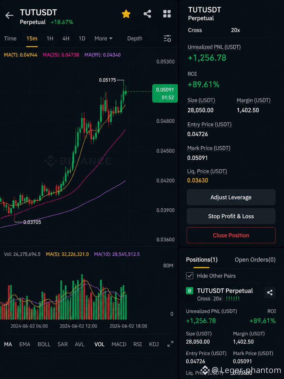This screenshot has width=284, height=379.
Task: Select the MACD sub-indicator
Action: (x=119, y=344)
